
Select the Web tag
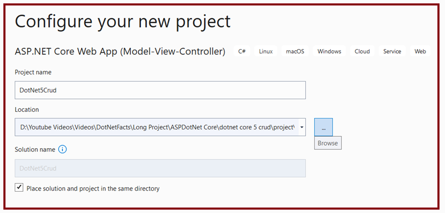[x=420, y=52]
